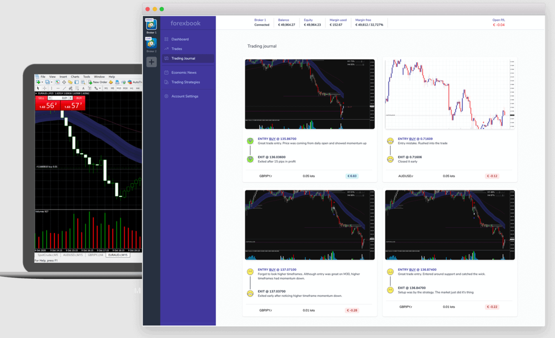
Task: Open Trading Strategies in sidebar
Action: [185, 82]
